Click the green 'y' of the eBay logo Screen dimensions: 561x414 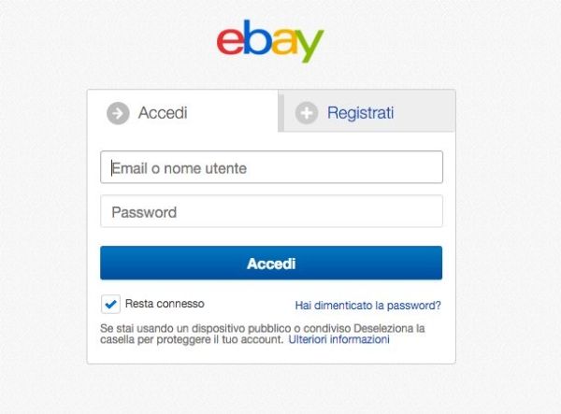[x=309, y=46]
